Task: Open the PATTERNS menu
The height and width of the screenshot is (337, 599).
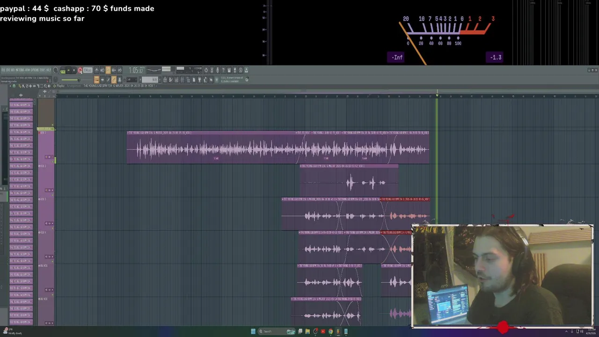Action: pyautogui.click(x=20, y=70)
